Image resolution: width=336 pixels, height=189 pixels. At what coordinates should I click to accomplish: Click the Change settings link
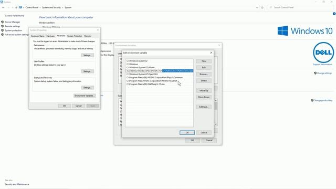pyautogui.click(x=324, y=73)
